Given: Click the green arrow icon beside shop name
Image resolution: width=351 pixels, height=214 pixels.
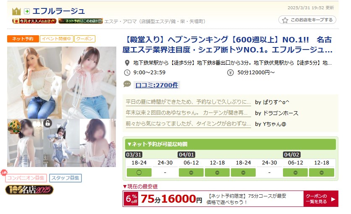Looking at the screenshot, I should [27, 11].
